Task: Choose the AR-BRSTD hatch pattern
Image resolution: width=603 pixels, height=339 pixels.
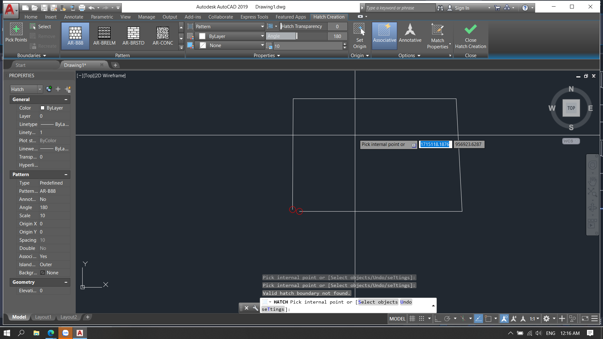Action: (x=133, y=36)
